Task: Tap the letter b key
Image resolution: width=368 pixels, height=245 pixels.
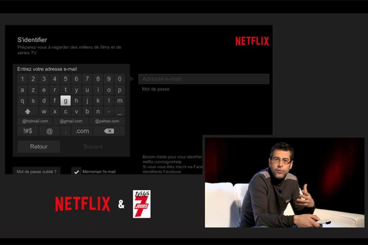Action: (x=87, y=112)
